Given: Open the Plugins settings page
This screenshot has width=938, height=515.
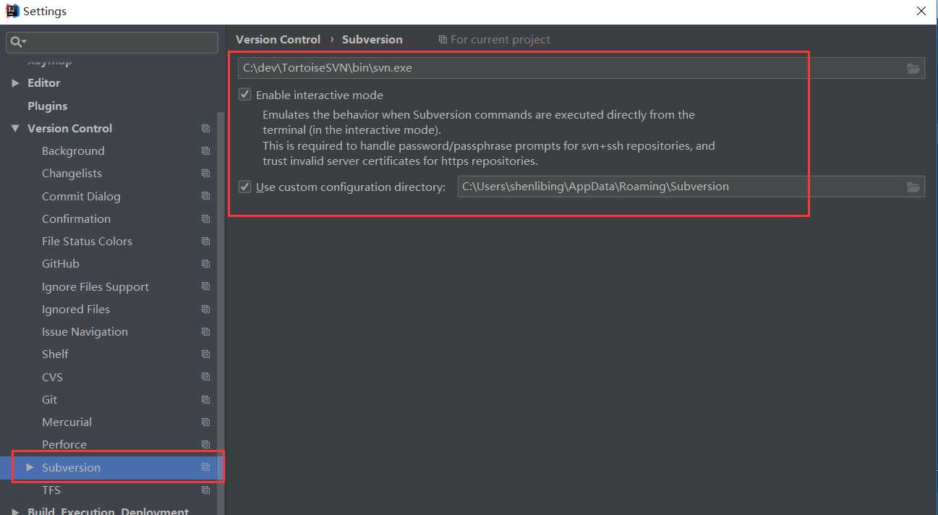Looking at the screenshot, I should 47,106.
